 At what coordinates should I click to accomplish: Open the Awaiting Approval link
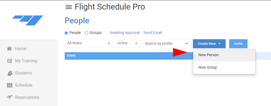pos(125,33)
